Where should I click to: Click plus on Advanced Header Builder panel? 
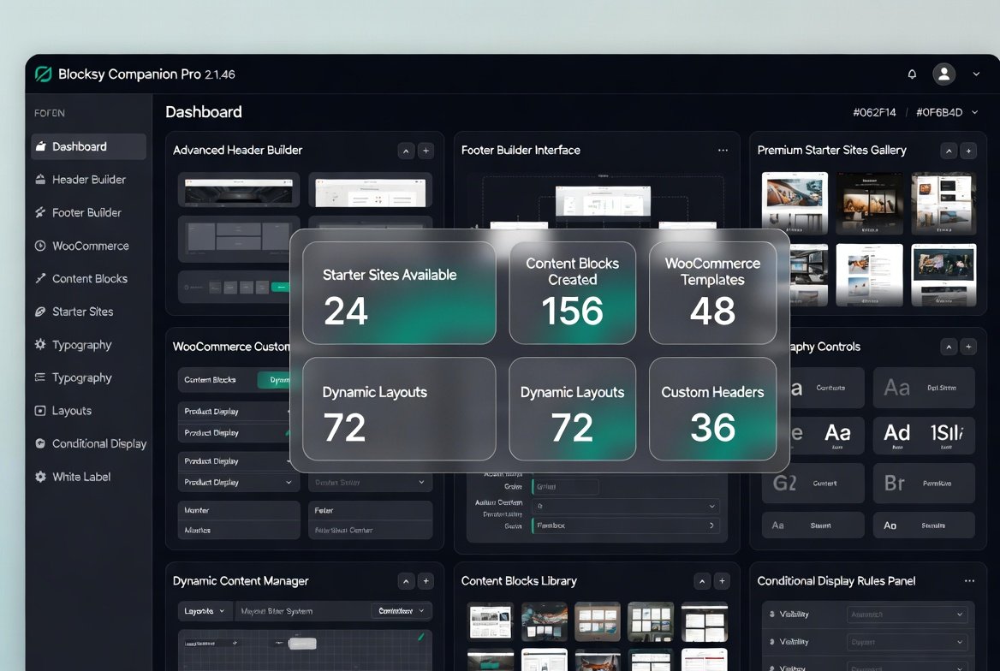click(426, 151)
